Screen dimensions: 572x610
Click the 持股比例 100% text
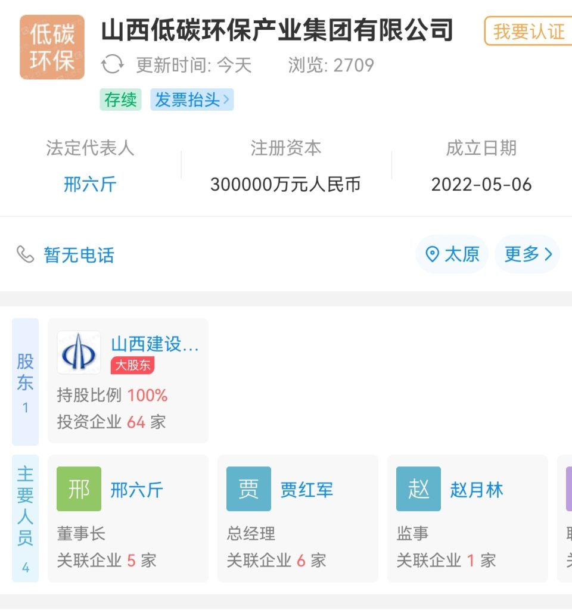click(x=112, y=396)
